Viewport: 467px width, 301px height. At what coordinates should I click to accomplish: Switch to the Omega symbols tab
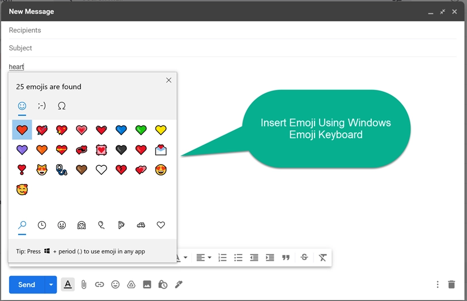tap(62, 106)
